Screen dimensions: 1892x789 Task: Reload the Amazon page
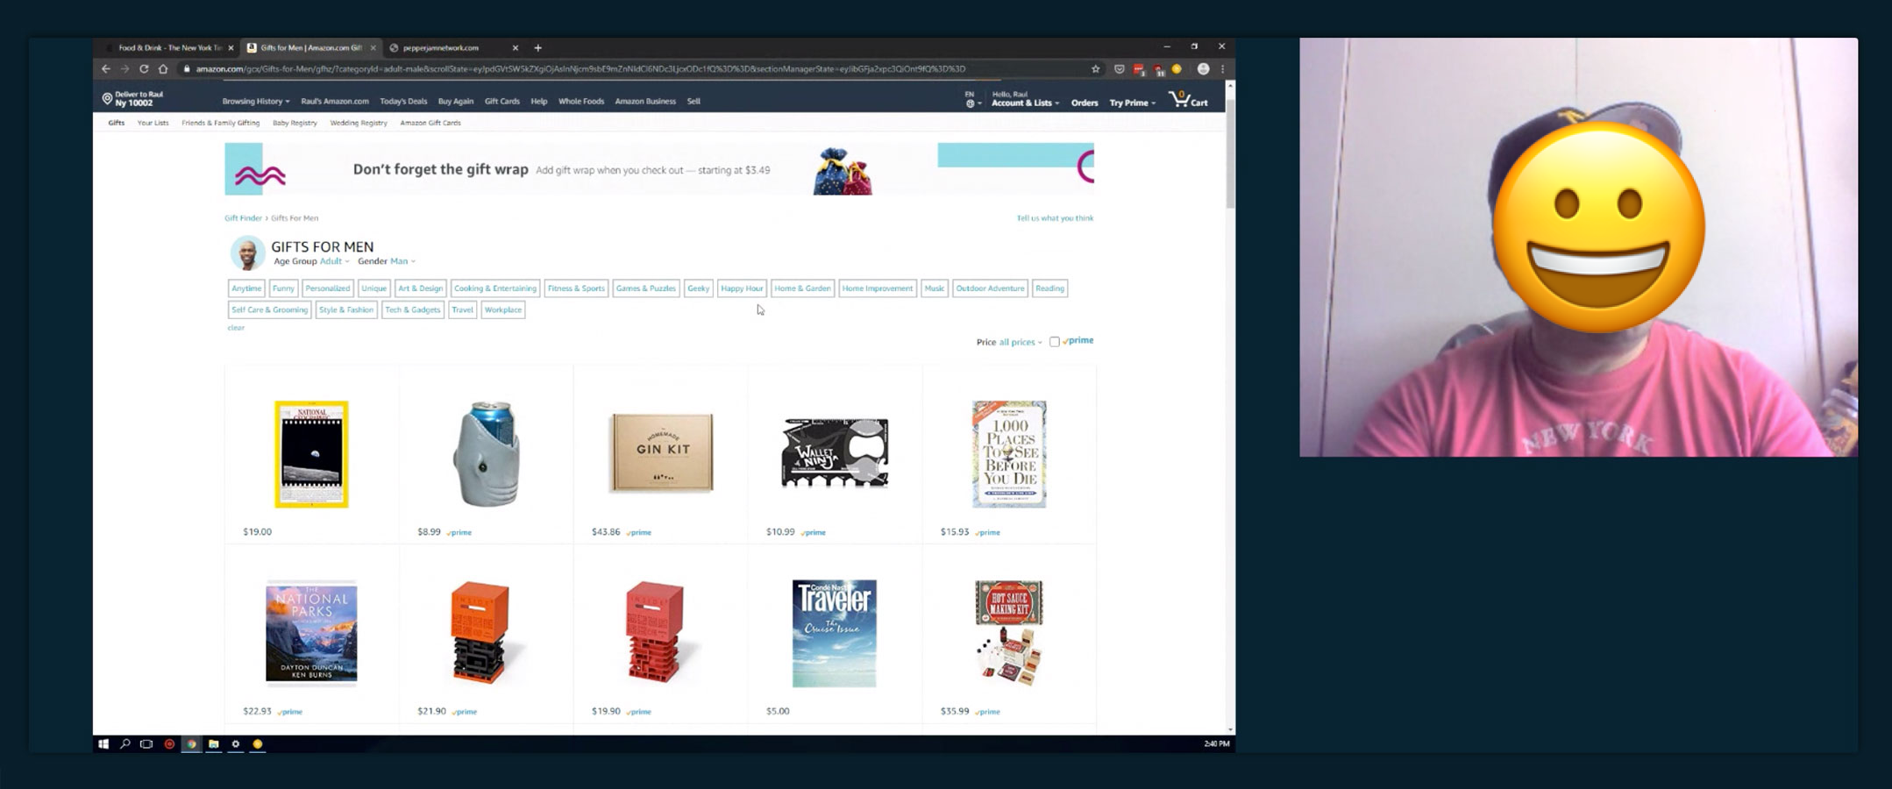[x=144, y=69]
